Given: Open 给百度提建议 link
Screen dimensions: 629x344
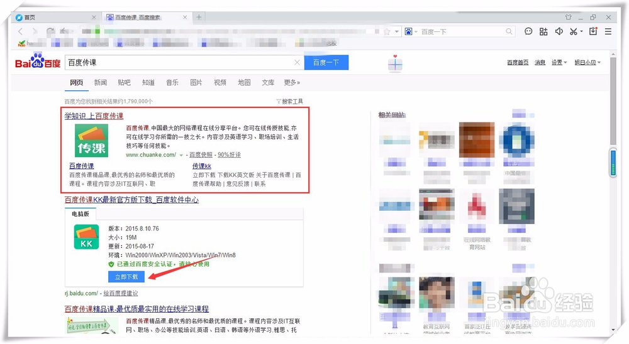Looking at the screenshot, I should 121,293.
